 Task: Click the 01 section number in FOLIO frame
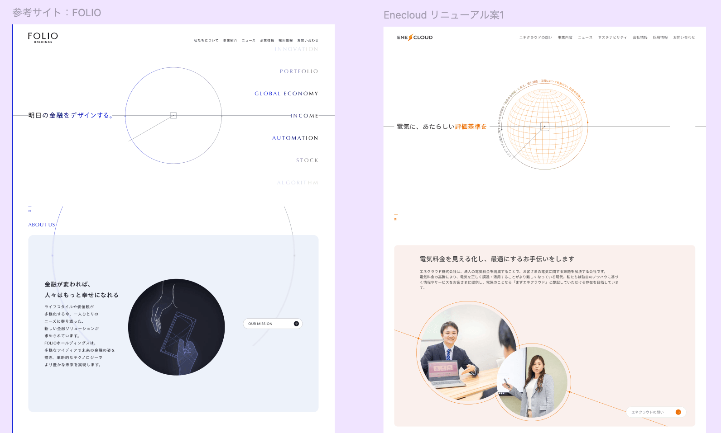pos(30,210)
